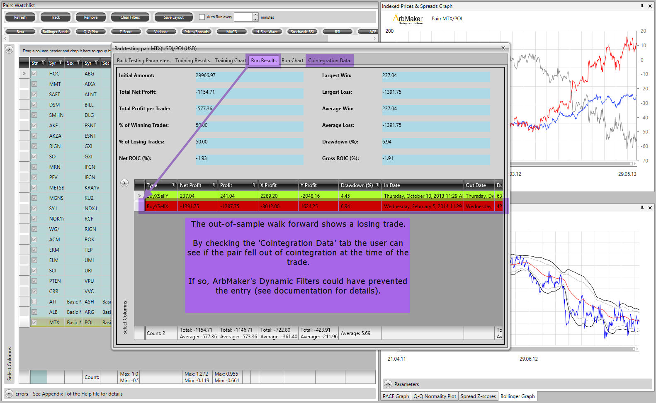656x403 pixels.
Task: Open the MACD chart button
Action: tap(232, 32)
